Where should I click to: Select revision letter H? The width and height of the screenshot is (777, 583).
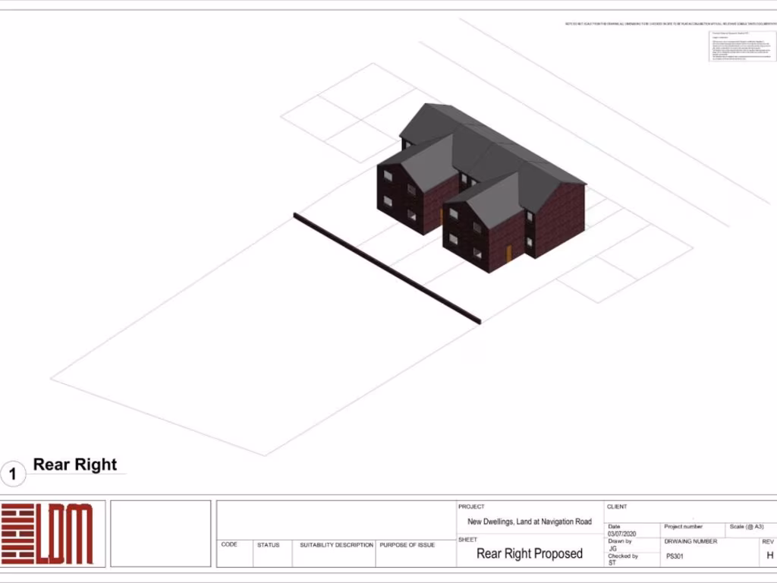769,555
